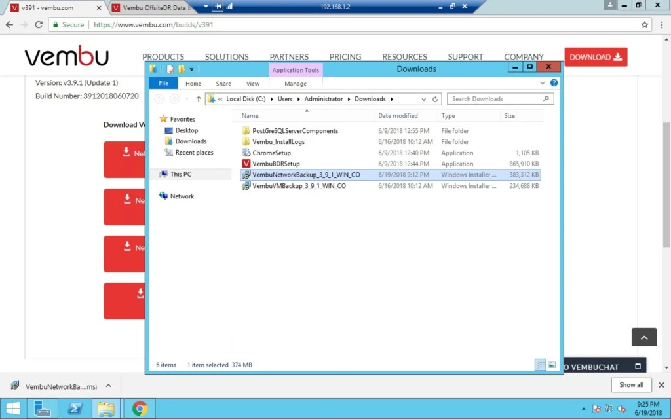Bookmark this page with star icon
The height and width of the screenshot is (419, 671).
pos(645,25)
